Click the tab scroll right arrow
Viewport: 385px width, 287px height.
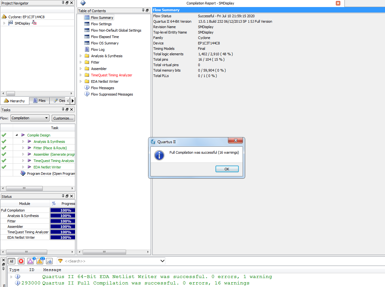click(x=72, y=101)
